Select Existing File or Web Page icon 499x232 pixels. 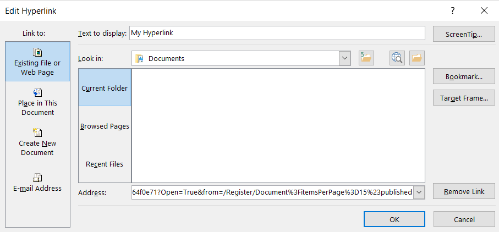click(37, 53)
